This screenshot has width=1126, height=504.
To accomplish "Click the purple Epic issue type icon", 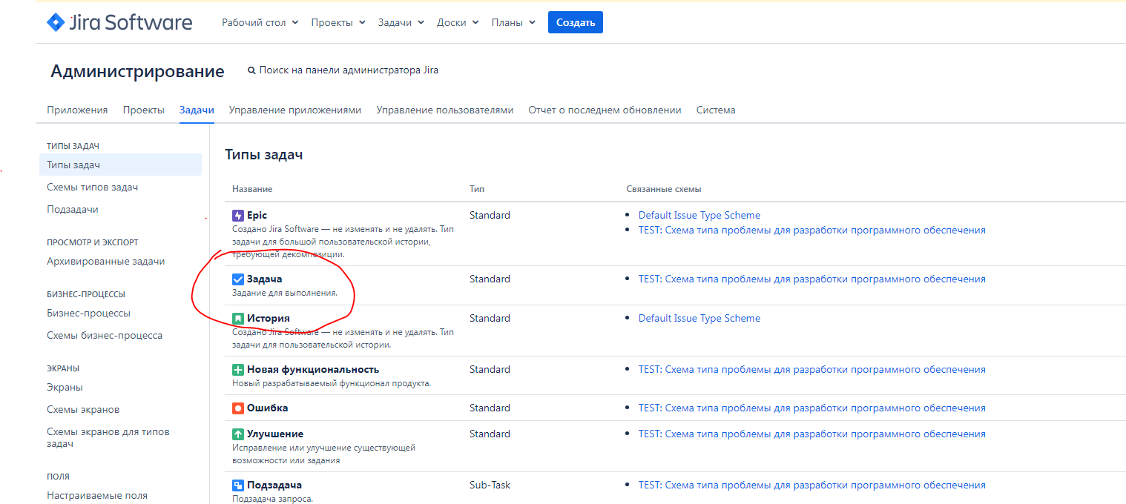I will click(x=238, y=216).
